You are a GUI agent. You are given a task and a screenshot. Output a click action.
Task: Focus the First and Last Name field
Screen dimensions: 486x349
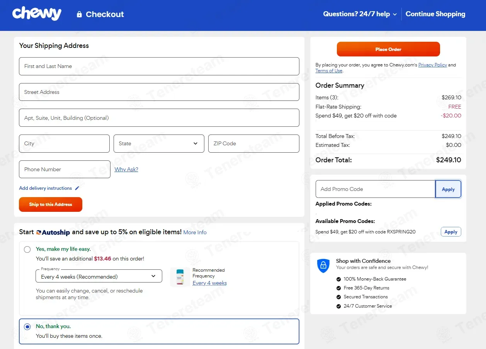[159, 66]
